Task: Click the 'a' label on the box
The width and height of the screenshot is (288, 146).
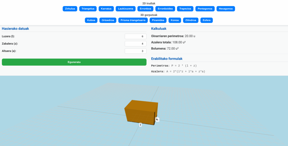Action: point(157,119)
